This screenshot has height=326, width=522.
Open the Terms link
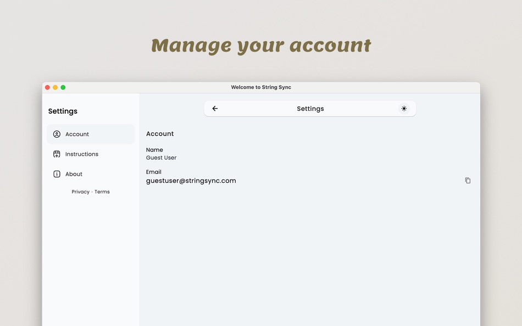tap(102, 192)
